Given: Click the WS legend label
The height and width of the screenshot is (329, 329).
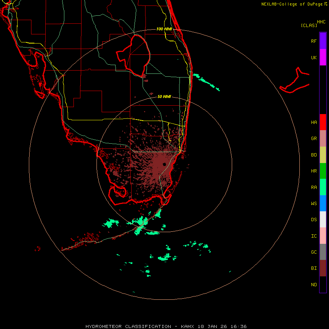Looking at the screenshot, I should (x=314, y=204).
